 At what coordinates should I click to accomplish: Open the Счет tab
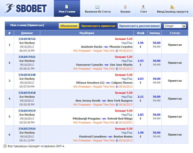(144, 8)
